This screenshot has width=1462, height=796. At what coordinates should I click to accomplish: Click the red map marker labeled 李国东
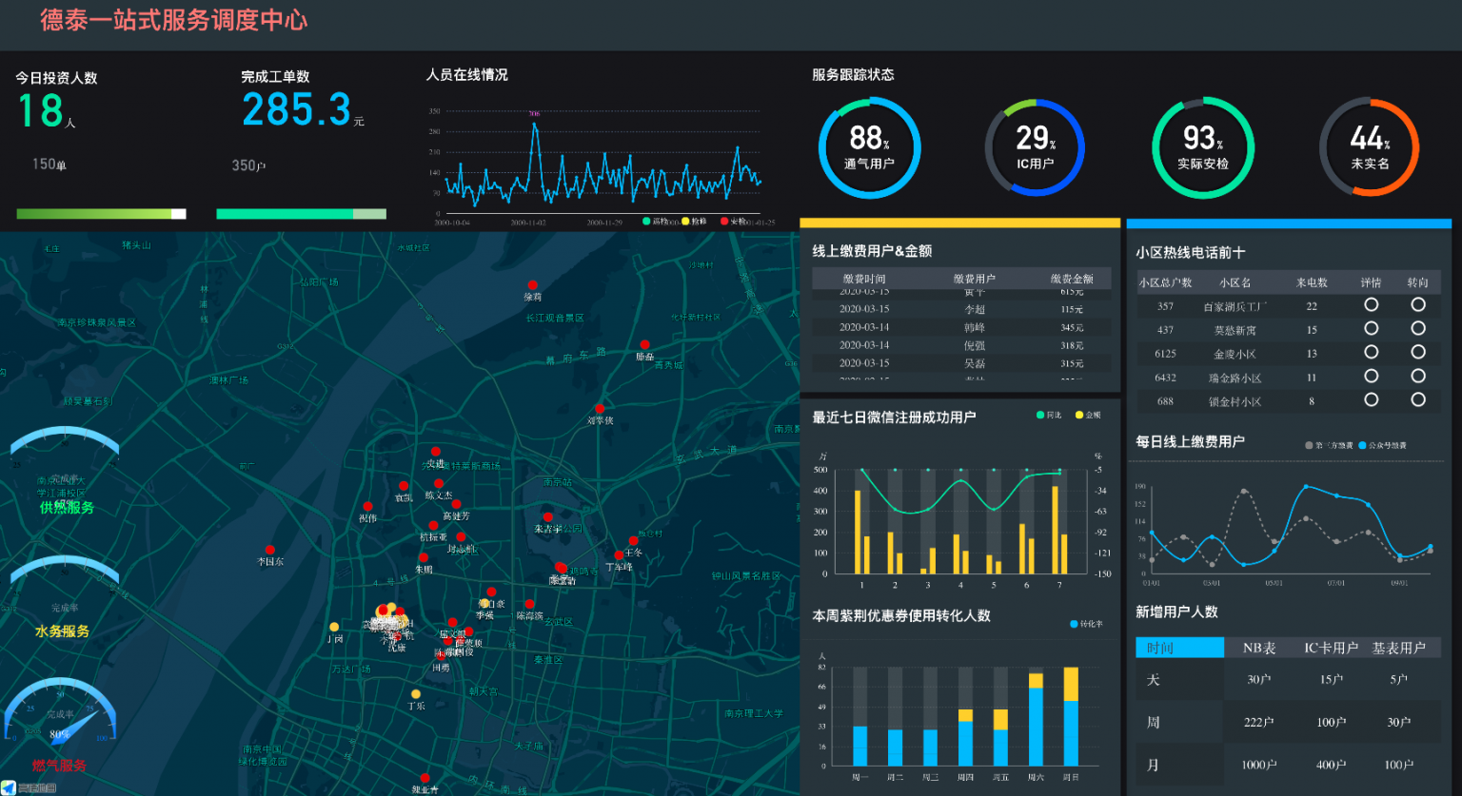(x=270, y=550)
